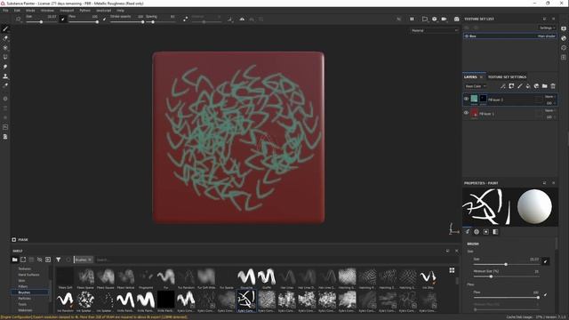This screenshot has width=569, height=320.
Task: Open the Base Color channel dropdown
Action: coord(476,86)
